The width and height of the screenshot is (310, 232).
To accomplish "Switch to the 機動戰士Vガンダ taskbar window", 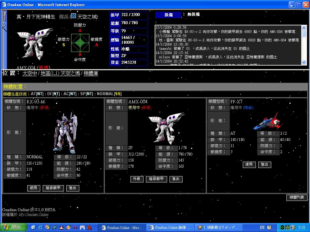I will click(x=219, y=227).
